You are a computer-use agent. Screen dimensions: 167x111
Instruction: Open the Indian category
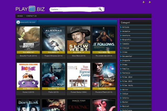coord(136,94)
